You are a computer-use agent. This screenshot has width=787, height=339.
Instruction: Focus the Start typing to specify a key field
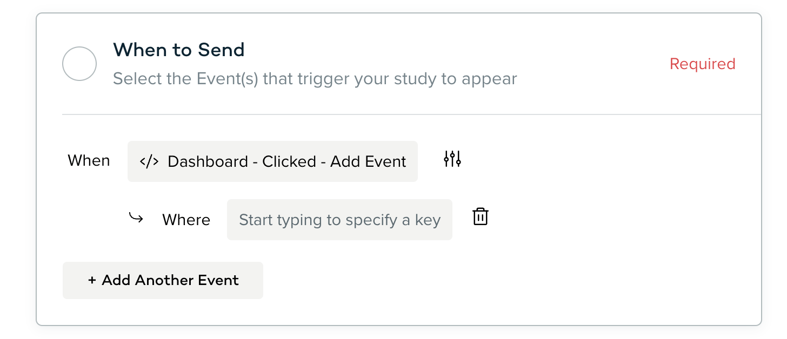tap(339, 219)
